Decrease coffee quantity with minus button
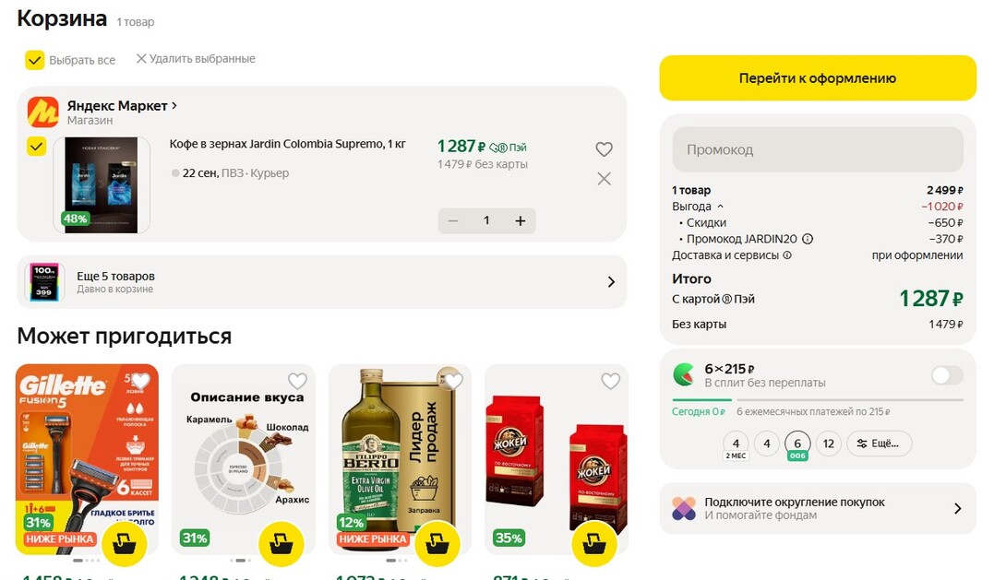The image size is (1006, 580). tap(453, 221)
